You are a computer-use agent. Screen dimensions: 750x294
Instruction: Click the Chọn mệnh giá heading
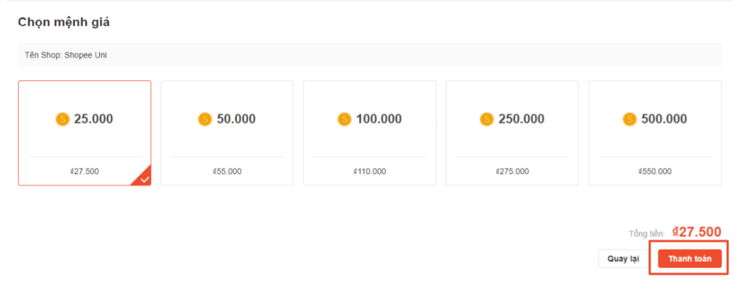click(x=64, y=22)
